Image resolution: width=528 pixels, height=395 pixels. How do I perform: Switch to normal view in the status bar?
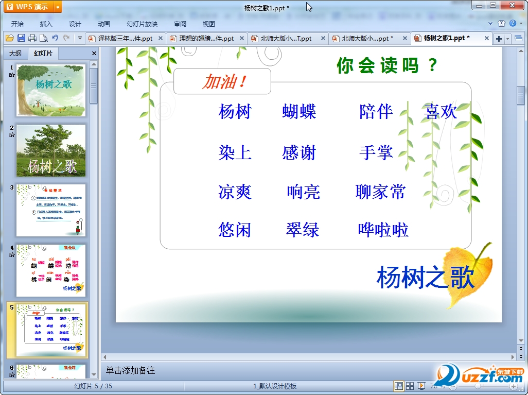tap(399, 386)
